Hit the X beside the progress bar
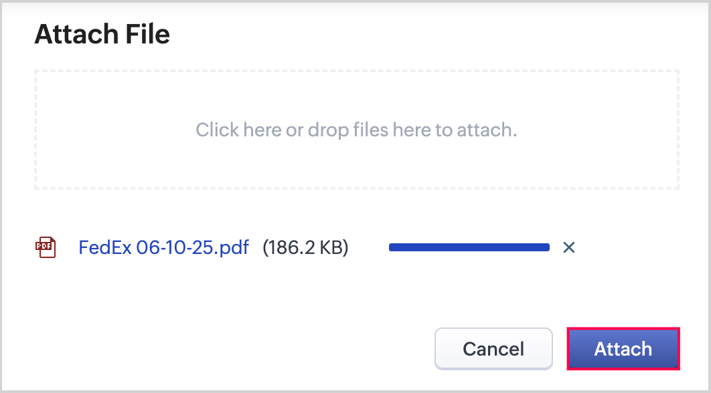 pyautogui.click(x=569, y=248)
